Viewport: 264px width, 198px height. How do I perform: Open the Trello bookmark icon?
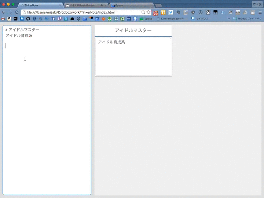click(x=60, y=19)
